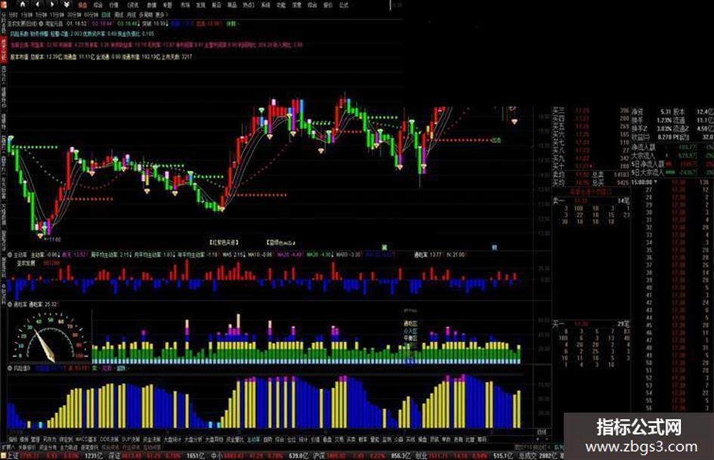Click the 5日大宗流入 row in the right panel
The width and height of the screenshot is (714, 460).
(672, 172)
